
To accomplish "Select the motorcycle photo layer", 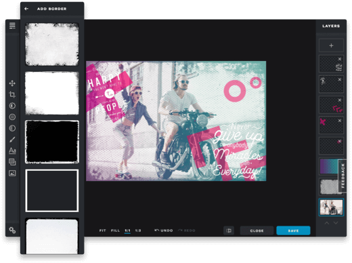I will pos(331,207).
